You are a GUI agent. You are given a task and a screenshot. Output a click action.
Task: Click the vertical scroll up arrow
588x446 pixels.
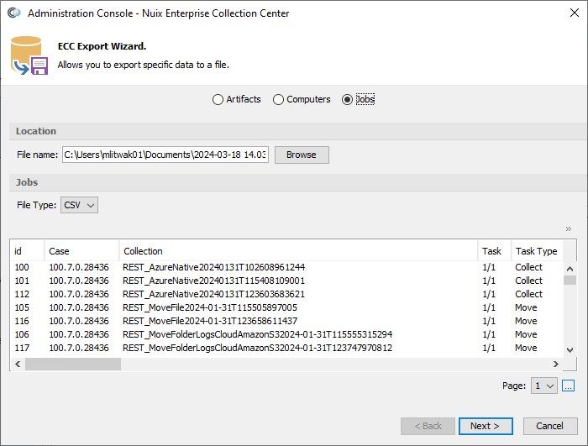click(570, 269)
